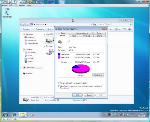Open the Hardware tab
This screenshot has height=122, width=150.
pos(87,36)
